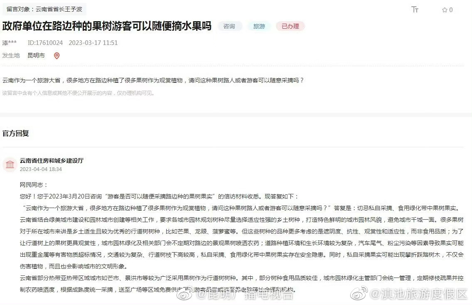Select the reply line mentioning 芒果、龙眼、菠萝蜜
472x305 pixels.
[x=242, y=231]
